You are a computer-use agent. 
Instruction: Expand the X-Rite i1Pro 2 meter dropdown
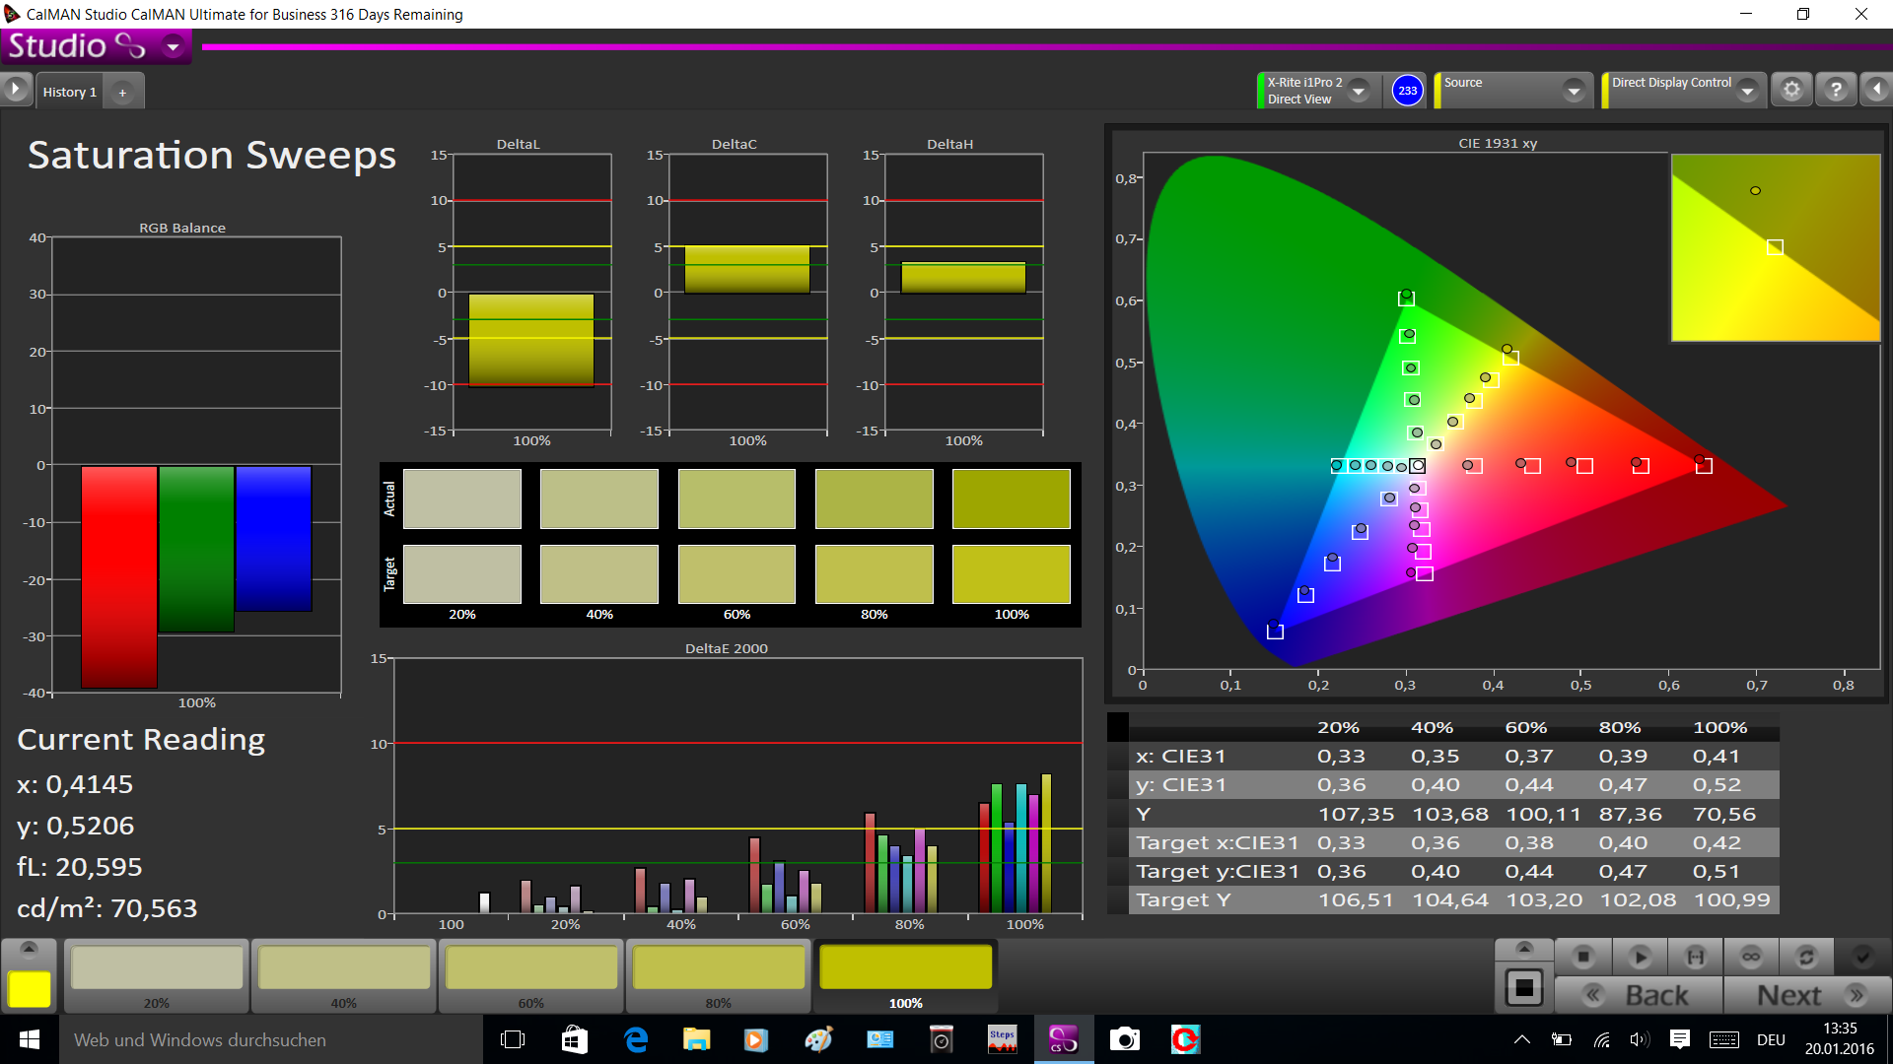point(1359,91)
